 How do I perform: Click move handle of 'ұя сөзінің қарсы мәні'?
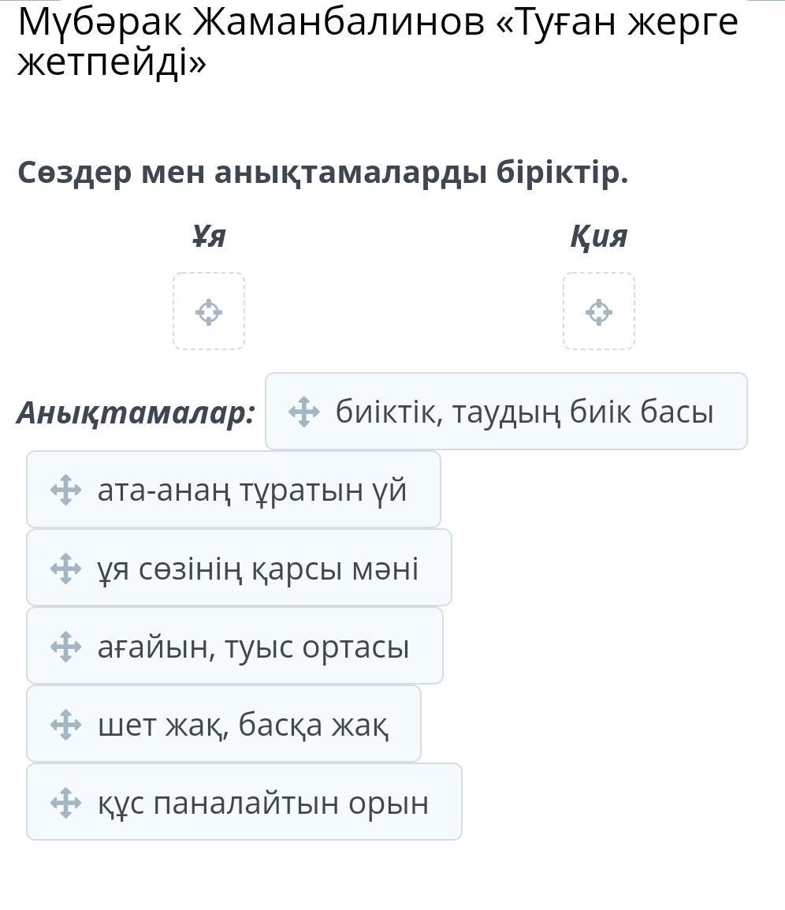tap(65, 568)
